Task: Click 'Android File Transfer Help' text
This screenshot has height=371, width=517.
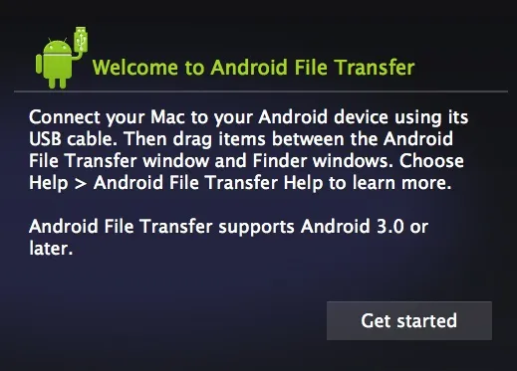Action: 208,183
